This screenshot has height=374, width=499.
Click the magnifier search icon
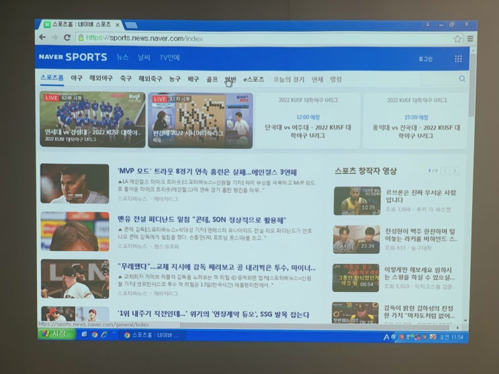(x=462, y=79)
